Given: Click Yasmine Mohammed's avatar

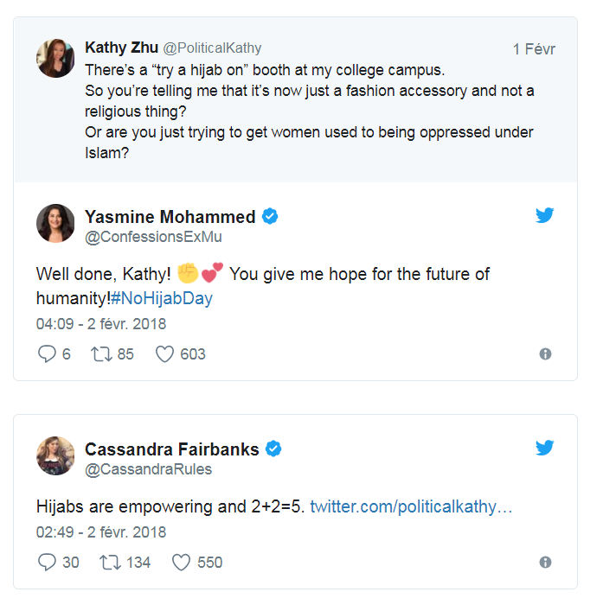Looking at the screenshot, I should coord(55,223).
